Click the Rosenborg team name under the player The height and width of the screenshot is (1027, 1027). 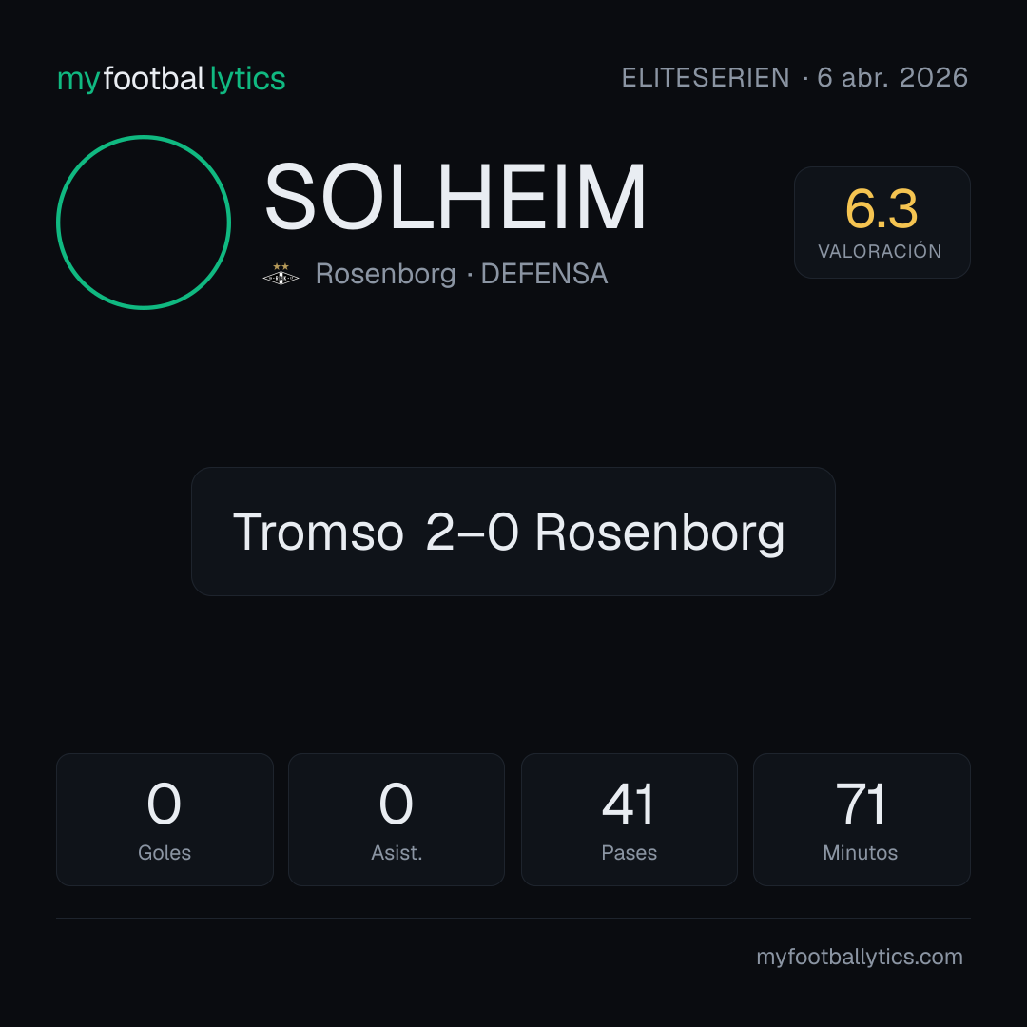(x=385, y=274)
